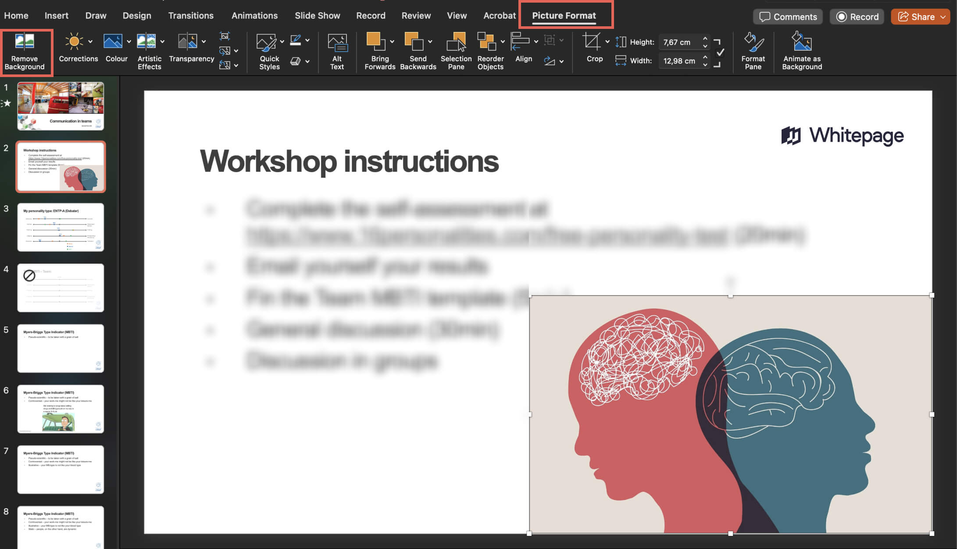
Task: Select slide 5 thumbnail in the sidebar
Action: (61, 348)
